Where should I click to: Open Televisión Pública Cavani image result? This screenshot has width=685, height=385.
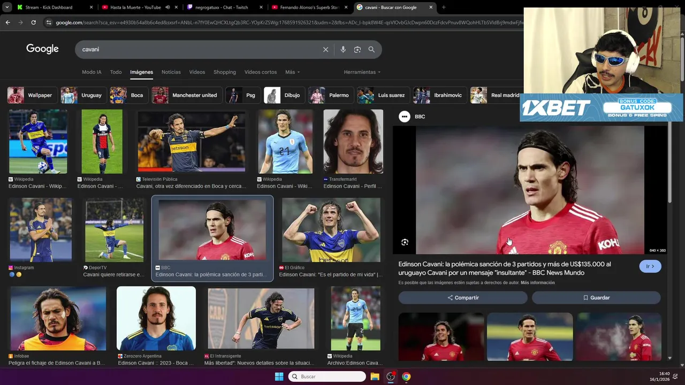click(x=191, y=142)
